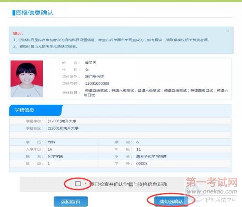Click the 证件类型 value 澳门身份证
This screenshot has height=207, width=242.
[95, 76]
